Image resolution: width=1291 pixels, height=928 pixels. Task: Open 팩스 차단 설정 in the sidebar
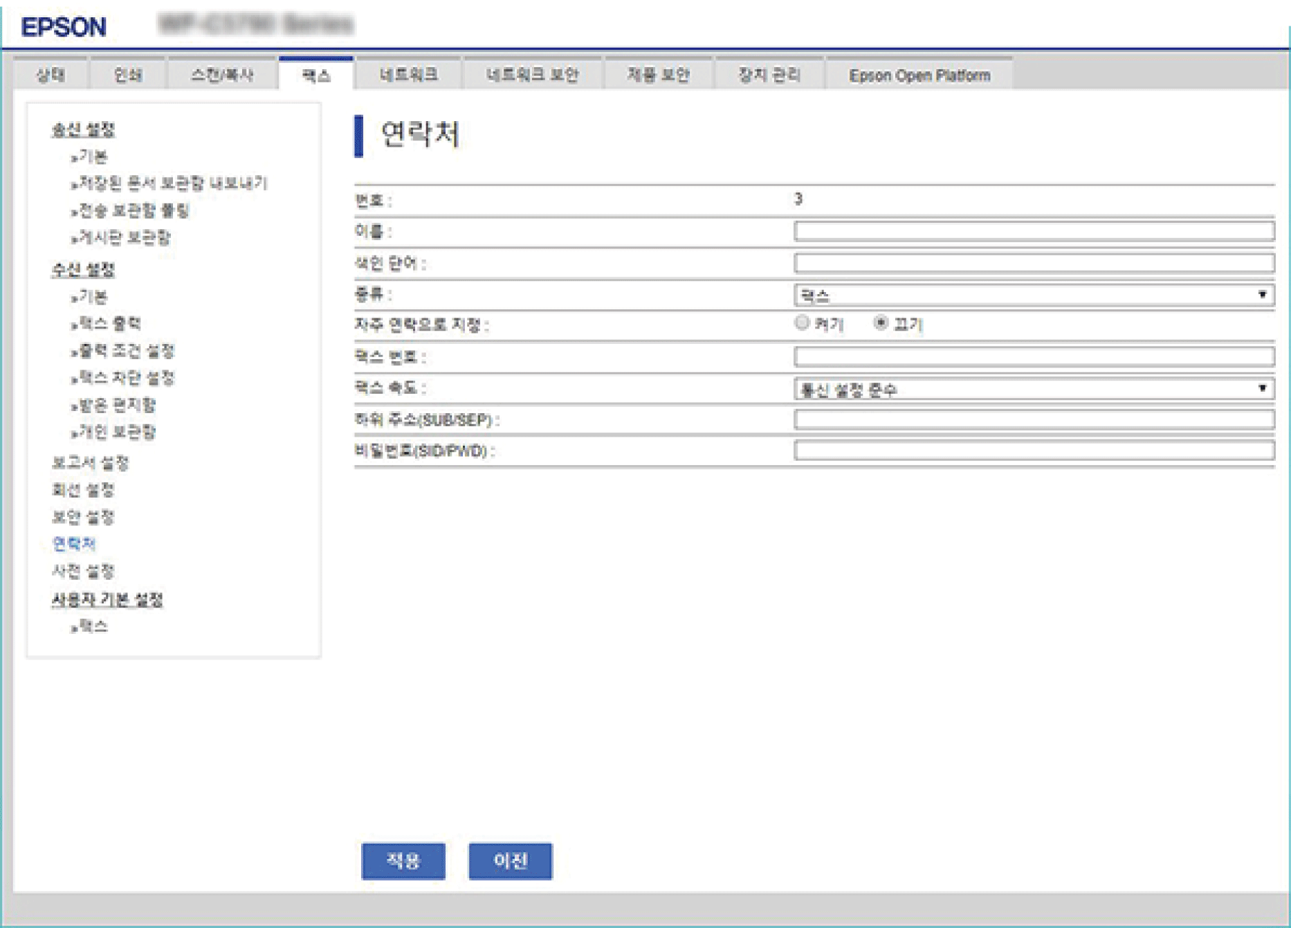point(127,378)
